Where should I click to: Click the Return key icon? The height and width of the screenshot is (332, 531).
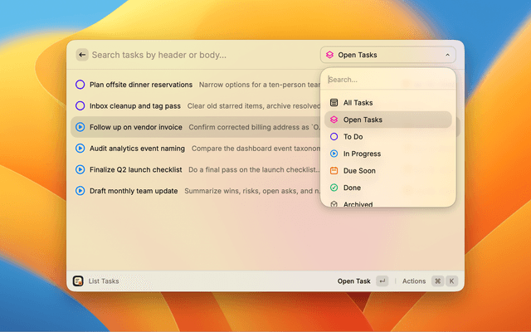pos(382,281)
